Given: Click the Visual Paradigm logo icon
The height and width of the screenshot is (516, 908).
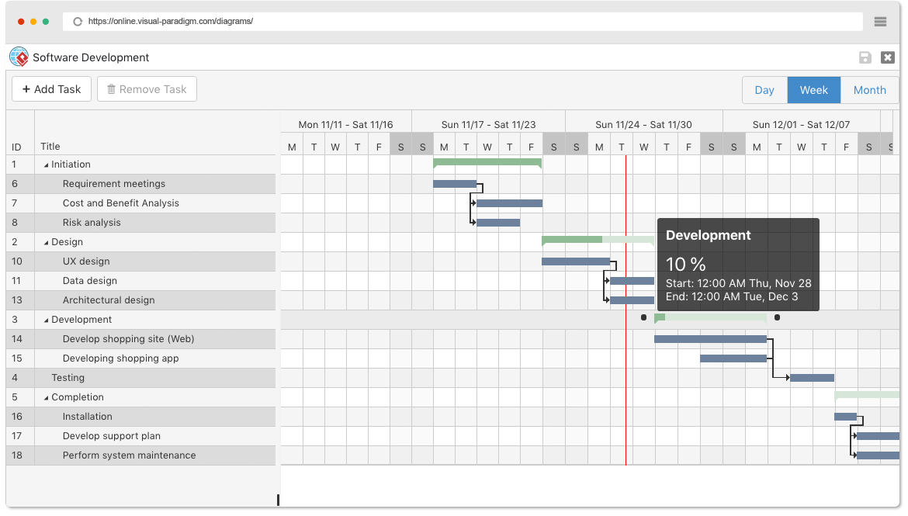Looking at the screenshot, I should pyautogui.click(x=19, y=57).
